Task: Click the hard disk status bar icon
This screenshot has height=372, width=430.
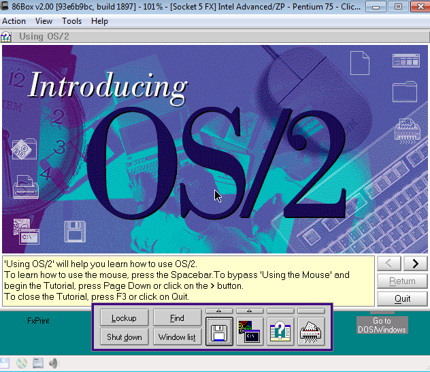Action: (38, 363)
